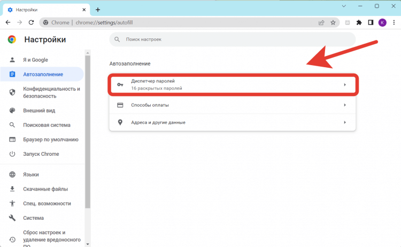Click the person icon beside Я и Google

coord(12,60)
